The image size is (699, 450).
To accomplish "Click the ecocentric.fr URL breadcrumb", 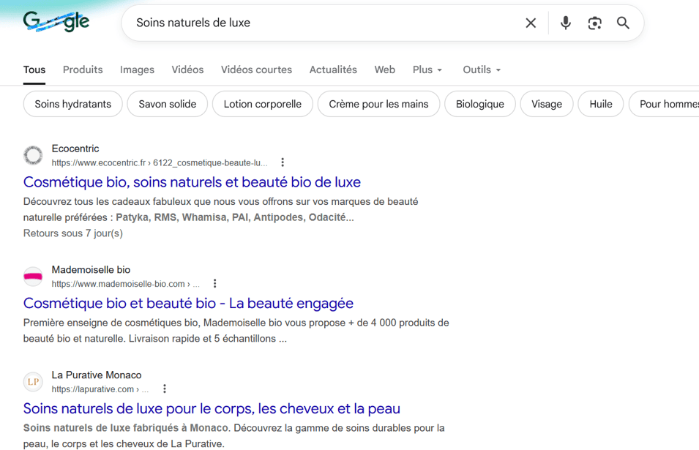I will click(x=159, y=162).
